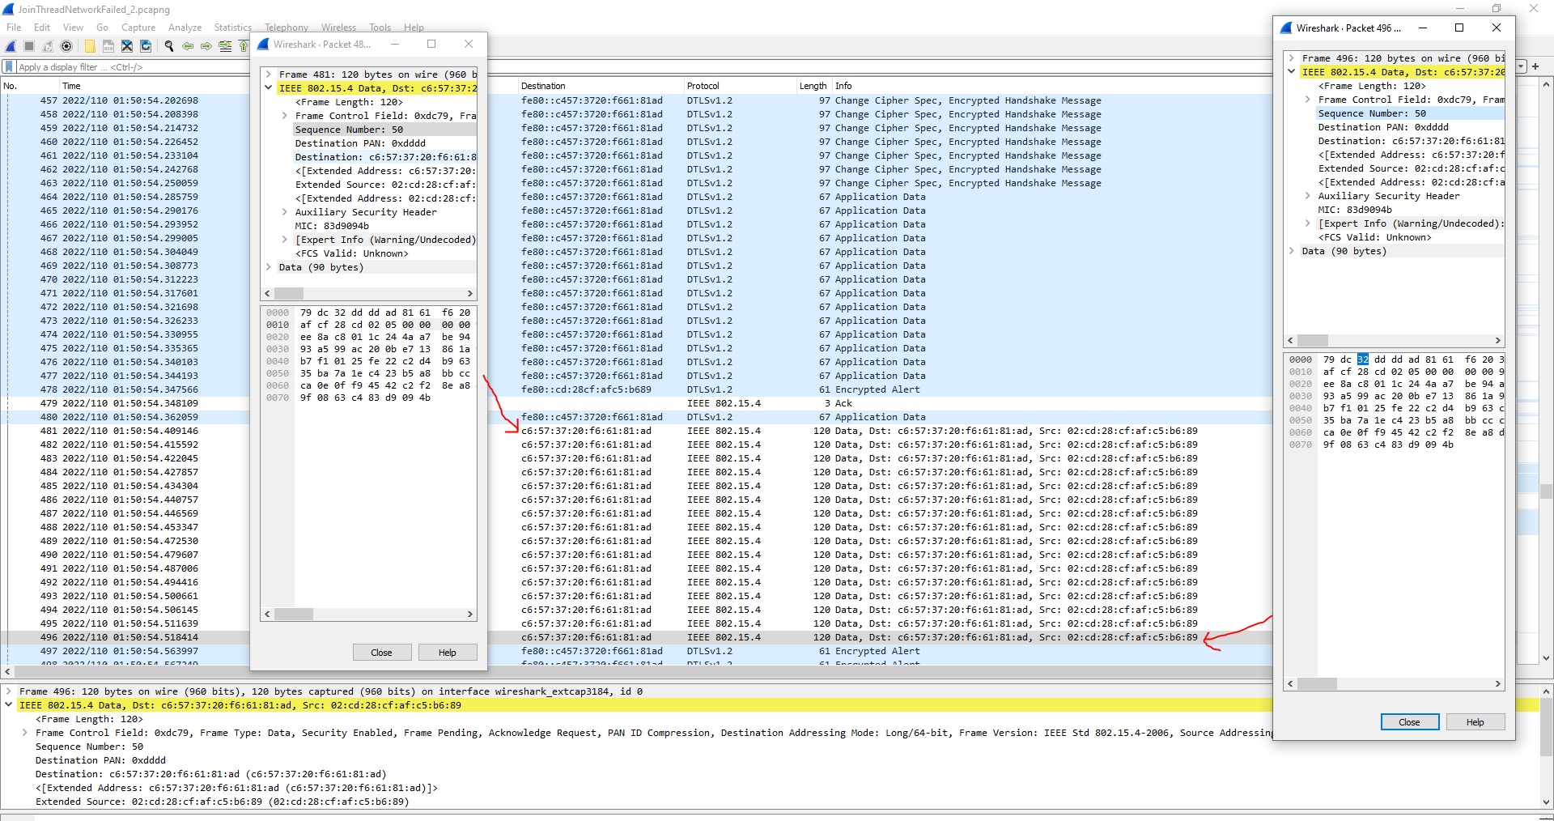The height and width of the screenshot is (821, 1554).
Task: Expand the Data (90 bytes) node in Packet 481 dialog
Action: click(269, 266)
